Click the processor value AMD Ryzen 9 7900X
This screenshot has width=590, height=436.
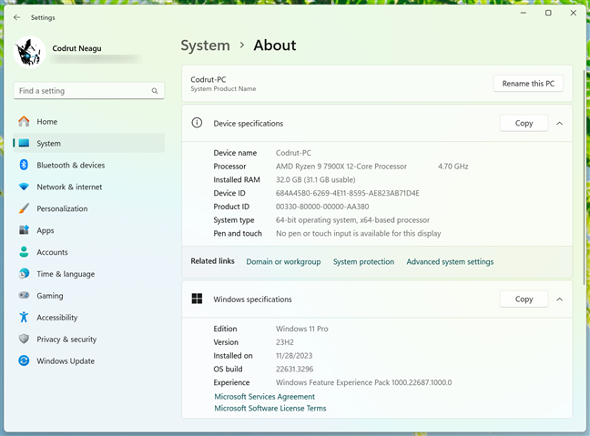[x=341, y=167]
